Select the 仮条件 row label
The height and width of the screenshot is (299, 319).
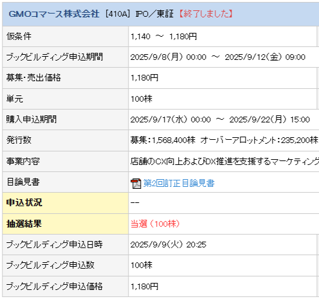pyautogui.click(x=19, y=36)
